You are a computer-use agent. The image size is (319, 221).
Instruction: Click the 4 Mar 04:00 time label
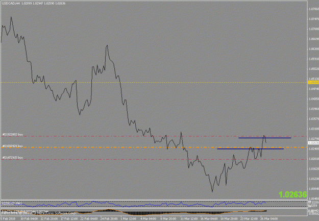tap(149, 219)
